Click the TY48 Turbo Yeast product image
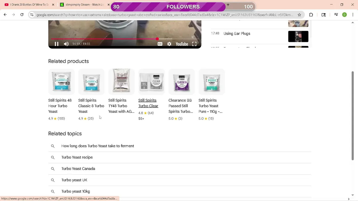This screenshot has width=358, height=201. tap(121, 82)
